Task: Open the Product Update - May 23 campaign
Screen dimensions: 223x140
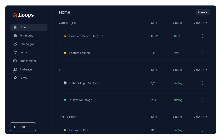Action: (x=86, y=36)
